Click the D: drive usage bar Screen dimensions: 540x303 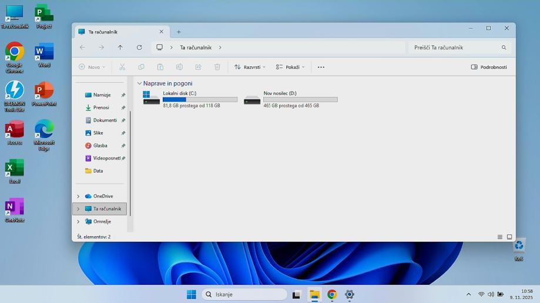(x=301, y=99)
